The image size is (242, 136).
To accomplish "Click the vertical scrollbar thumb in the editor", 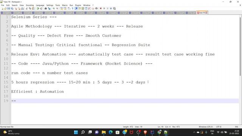I will [240, 46].
